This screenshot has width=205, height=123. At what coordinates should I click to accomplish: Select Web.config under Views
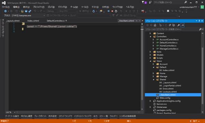click(165, 98)
